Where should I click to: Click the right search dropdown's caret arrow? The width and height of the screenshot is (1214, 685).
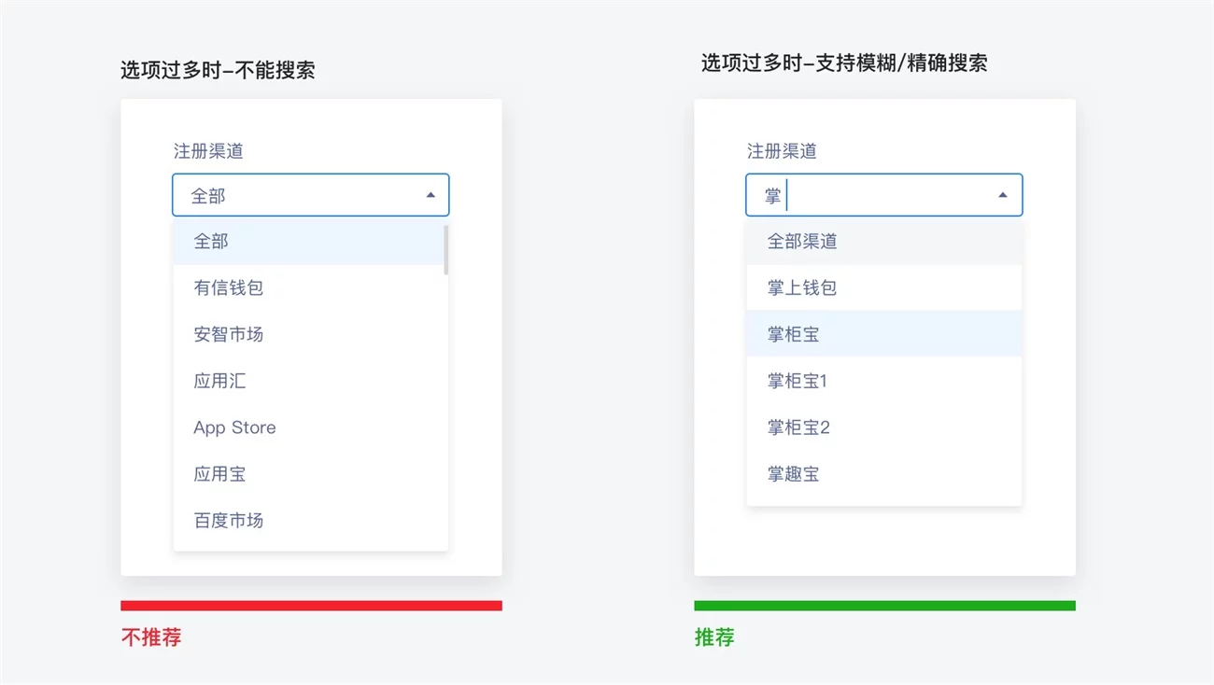click(1003, 195)
